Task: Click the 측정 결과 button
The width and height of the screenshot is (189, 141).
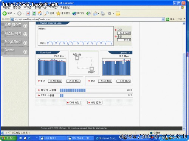Action: [95, 103]
